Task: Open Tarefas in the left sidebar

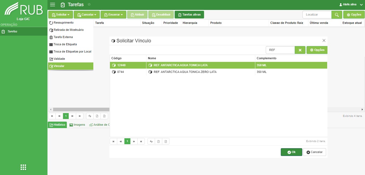Action: 24,32
